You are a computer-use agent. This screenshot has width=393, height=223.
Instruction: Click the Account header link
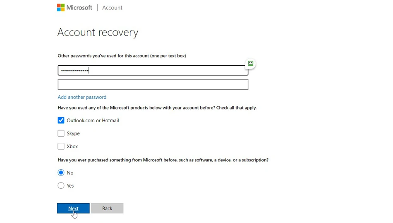click(x=112, y=8)
